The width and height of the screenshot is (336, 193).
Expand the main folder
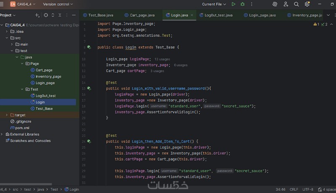pyautogui.click(x=12, y=44)
